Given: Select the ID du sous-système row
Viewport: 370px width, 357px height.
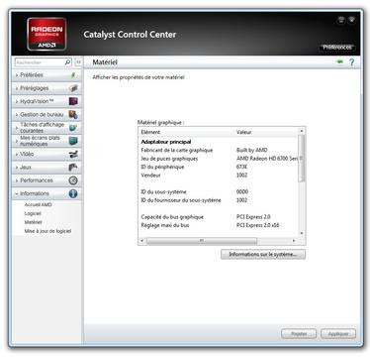Looking at the screenshot, I should click(x=218, y=191).
